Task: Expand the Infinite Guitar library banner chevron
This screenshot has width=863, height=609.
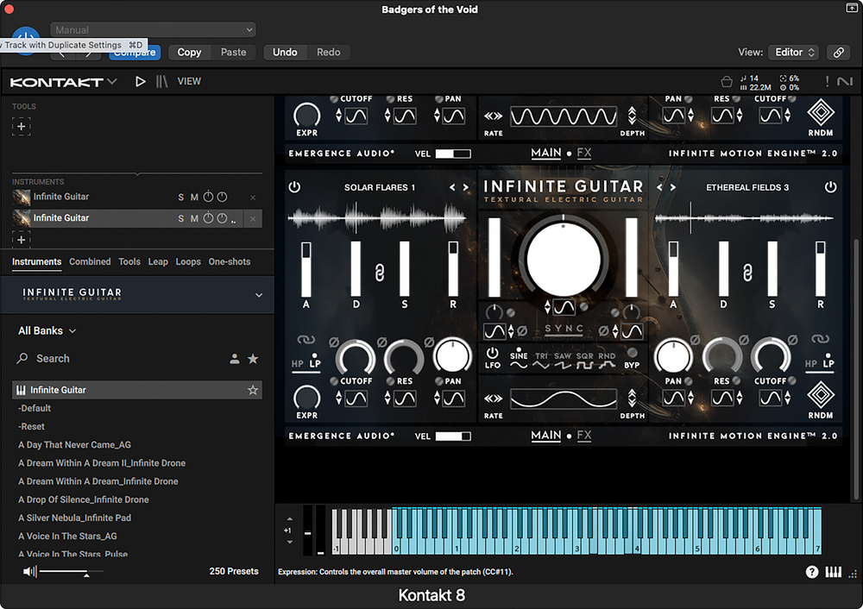Action: (259, 295)
